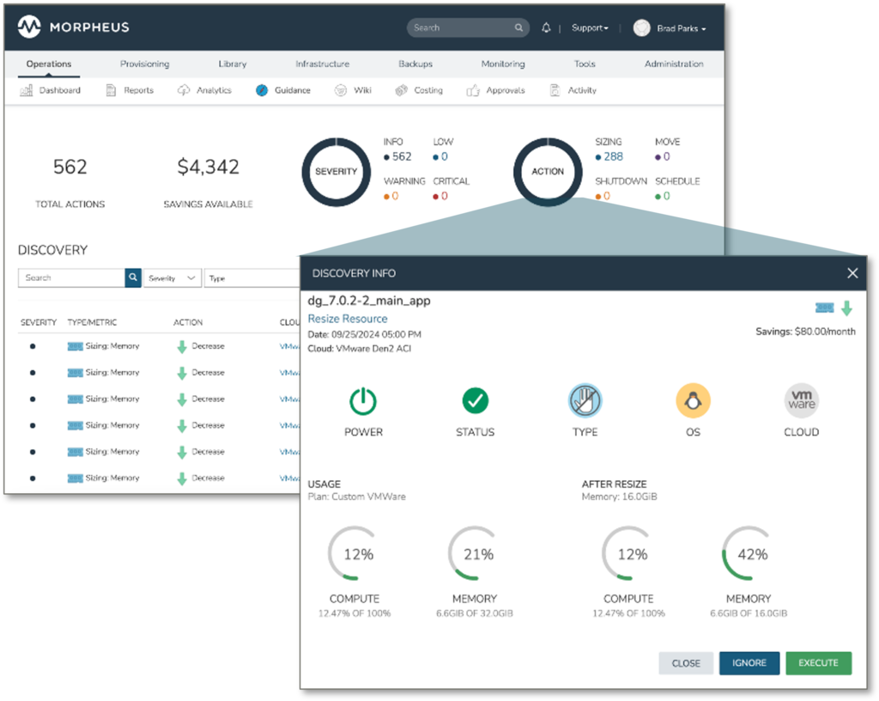Select the Guidance compass icon

click(x=262, y=90)
